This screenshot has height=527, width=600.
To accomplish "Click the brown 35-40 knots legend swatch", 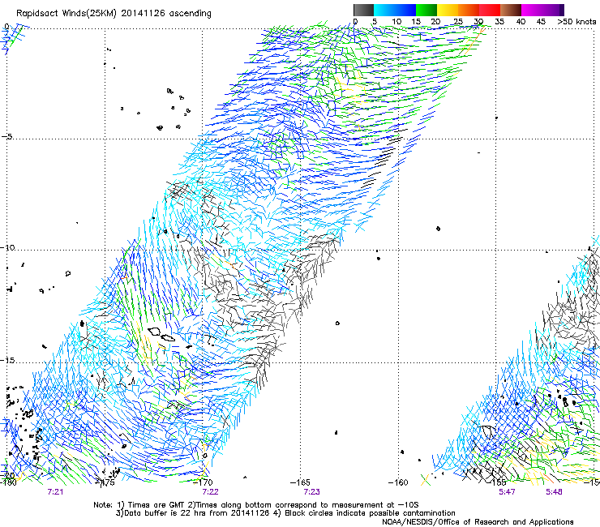I will click(x=511, y=10).
